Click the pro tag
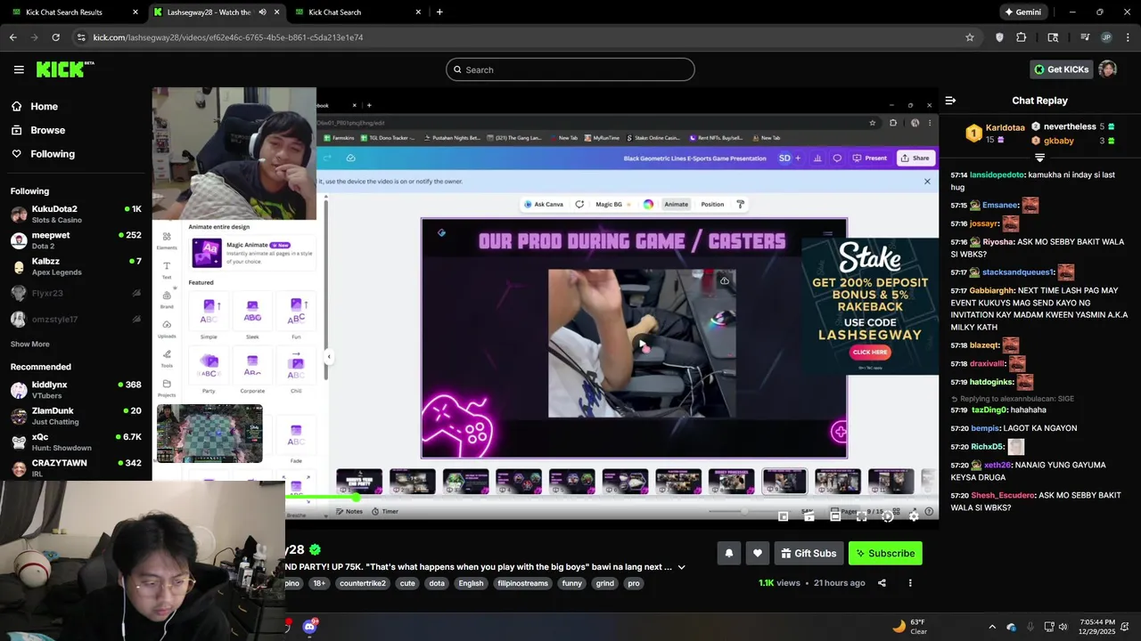Viewport: 1141px width, 641px height. pos(634,583)
